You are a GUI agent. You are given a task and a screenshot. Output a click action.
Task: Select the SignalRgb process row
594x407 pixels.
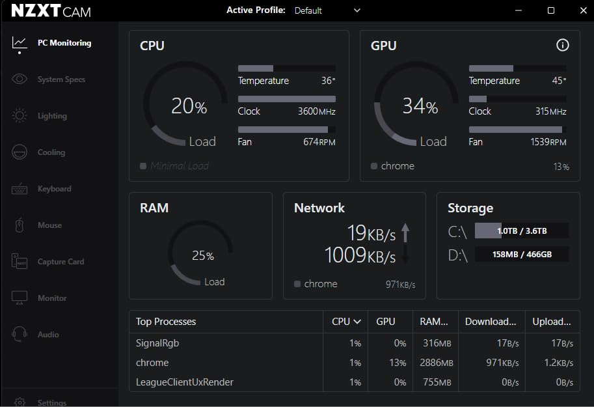point(228,343)
